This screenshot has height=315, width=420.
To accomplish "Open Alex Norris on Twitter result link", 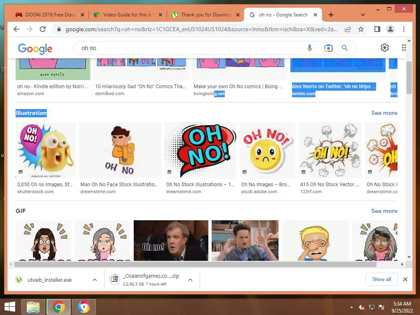I will point(334,86).
